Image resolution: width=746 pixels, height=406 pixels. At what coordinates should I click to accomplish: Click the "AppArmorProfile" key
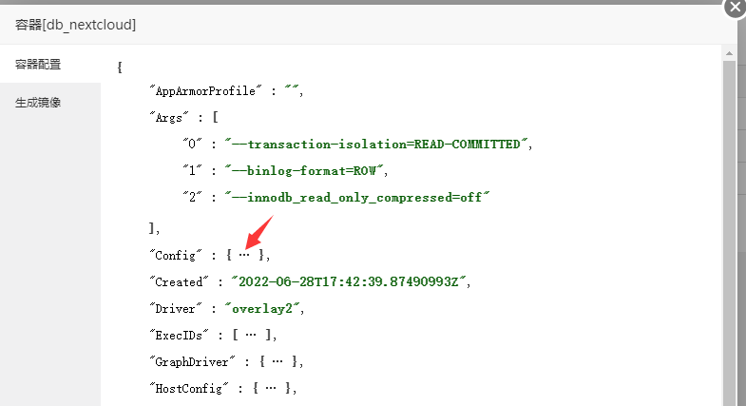pos(204,91)
